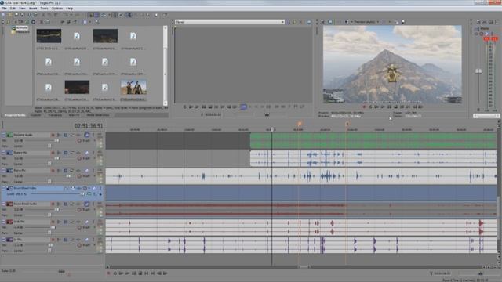502x282 pixels.
Task: Click Stop in the Trimmer transport controls
Action: [210, 107]
